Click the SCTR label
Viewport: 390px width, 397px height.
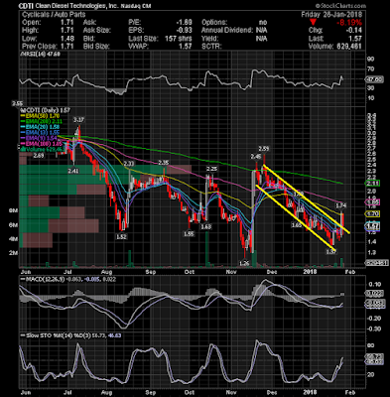tap(211, 47)
